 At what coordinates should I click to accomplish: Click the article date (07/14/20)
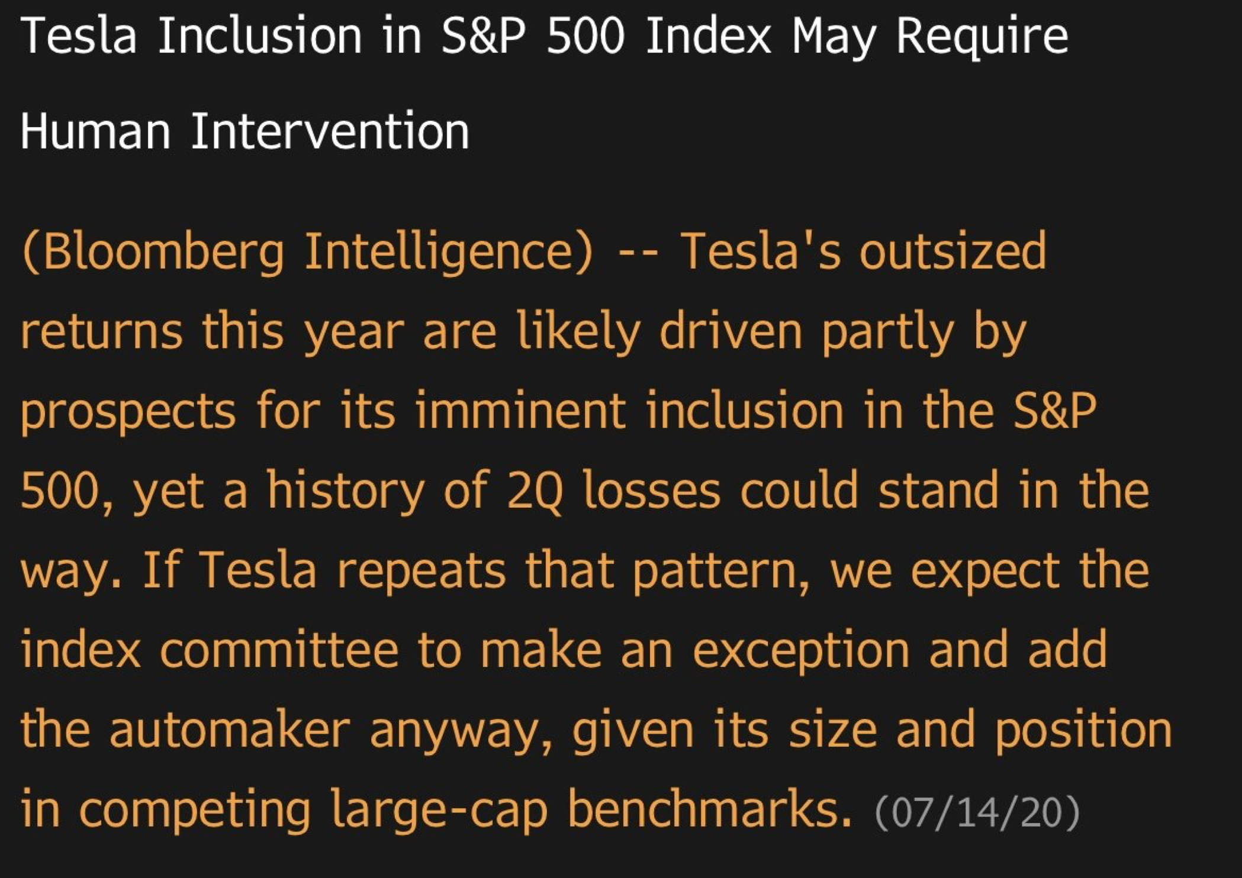[x=977, y=813]
